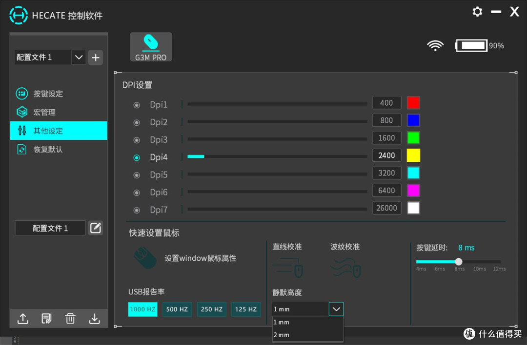This screenshot has height=345, width=527.
Task: Open the red Dpi1 color swatch
Action: pos(413,103)
